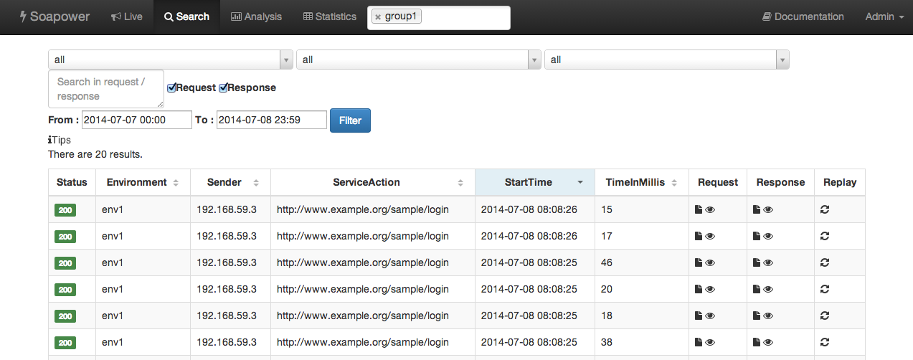Sort table by StartTime column

click(x=535, y=182)
